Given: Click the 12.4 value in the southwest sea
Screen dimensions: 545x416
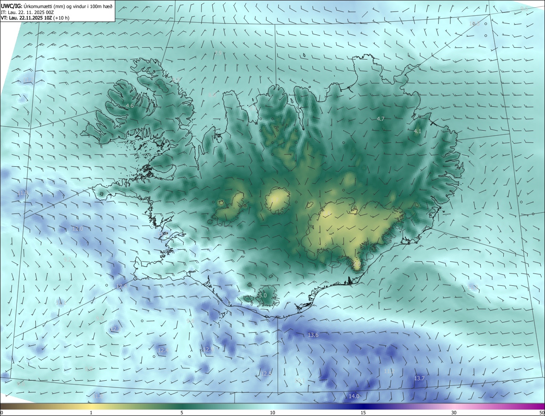Looking at the screenshot, I should point(121,286).
